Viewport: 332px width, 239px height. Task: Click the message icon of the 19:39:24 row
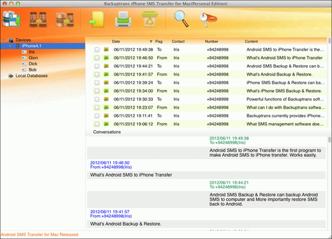[x=106, y=83]
